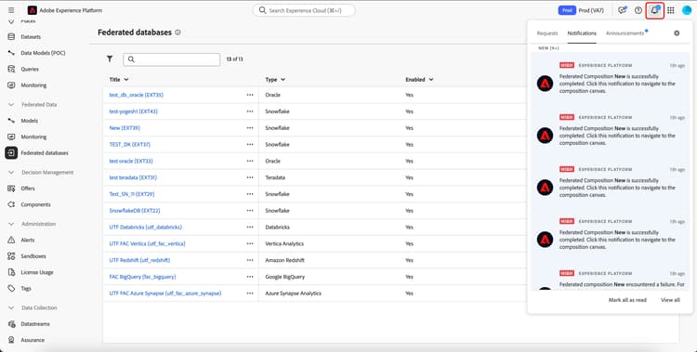
Task: Switch to the Requests tab
Action: 547,33
